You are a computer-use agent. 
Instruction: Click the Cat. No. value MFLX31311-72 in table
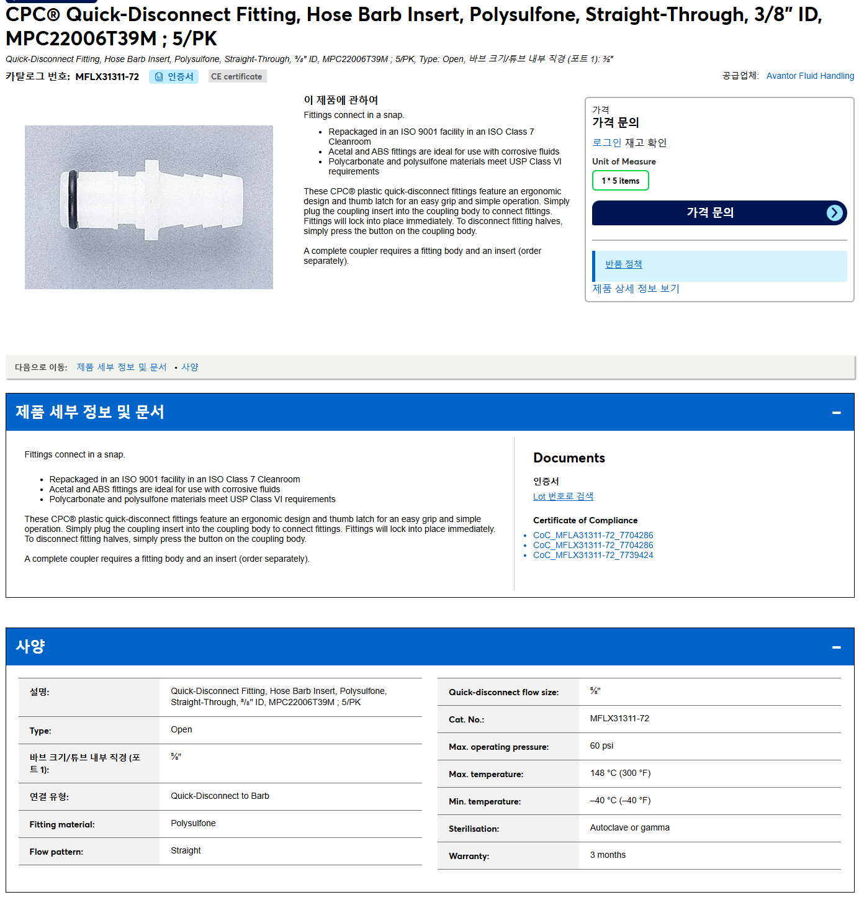[x=619, y=719]
